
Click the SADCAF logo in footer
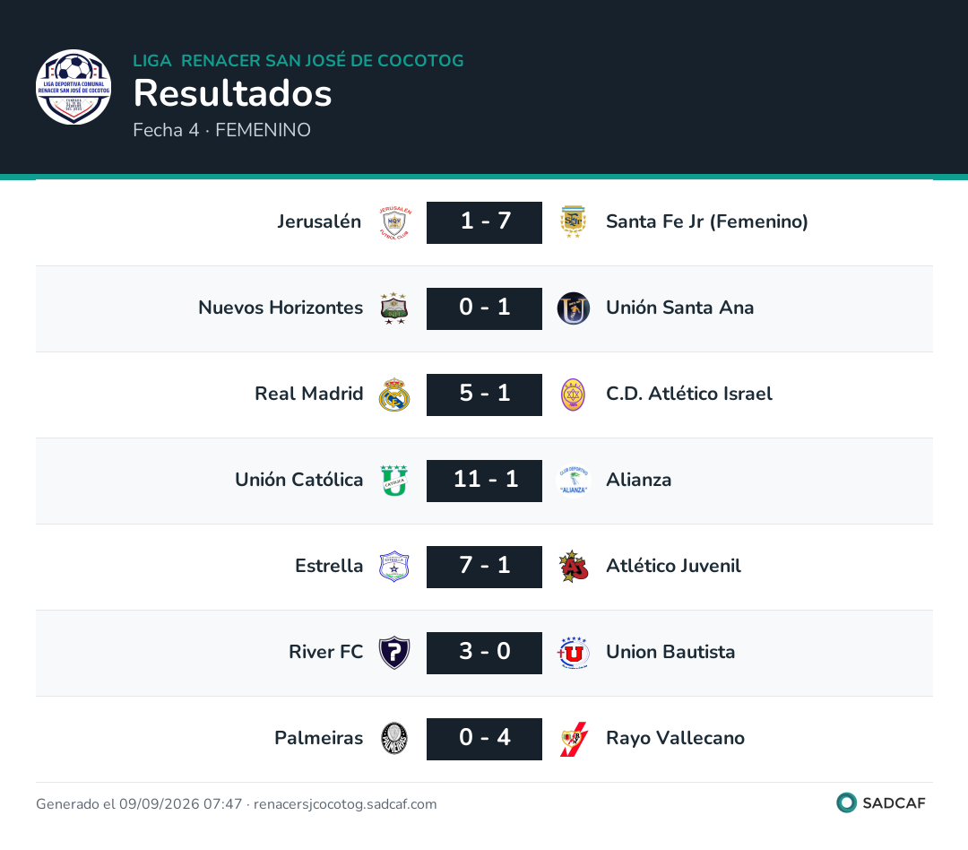tap(881, 802)
